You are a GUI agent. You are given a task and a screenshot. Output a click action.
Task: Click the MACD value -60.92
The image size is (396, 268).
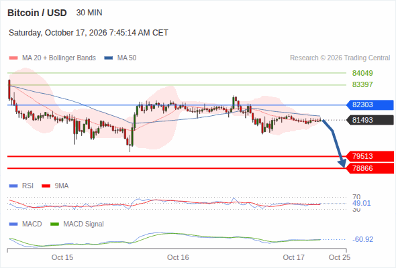tap(362, 239)
